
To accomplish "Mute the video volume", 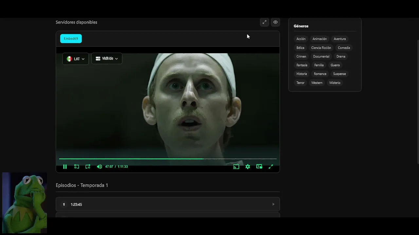I will tap(100, 166).
